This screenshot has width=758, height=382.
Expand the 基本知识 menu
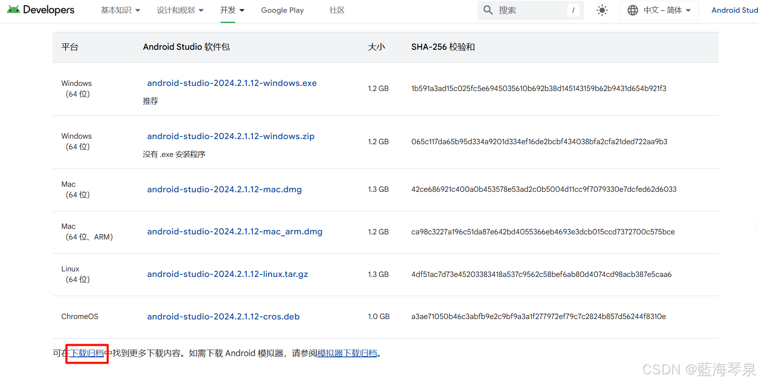coord(120,10)
